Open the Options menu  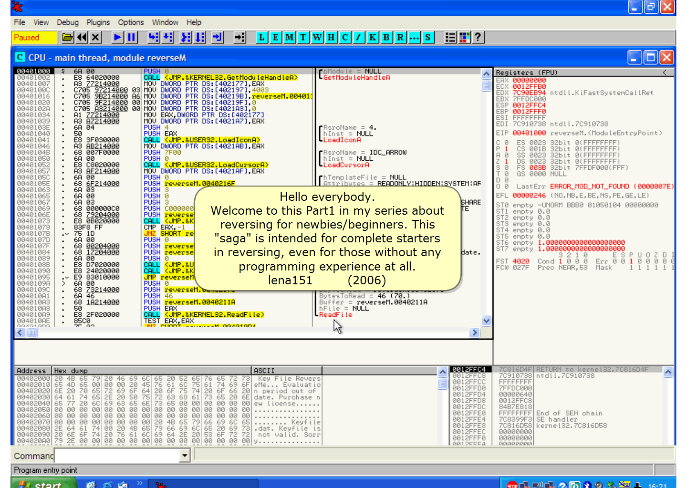(x=131, y=22)
